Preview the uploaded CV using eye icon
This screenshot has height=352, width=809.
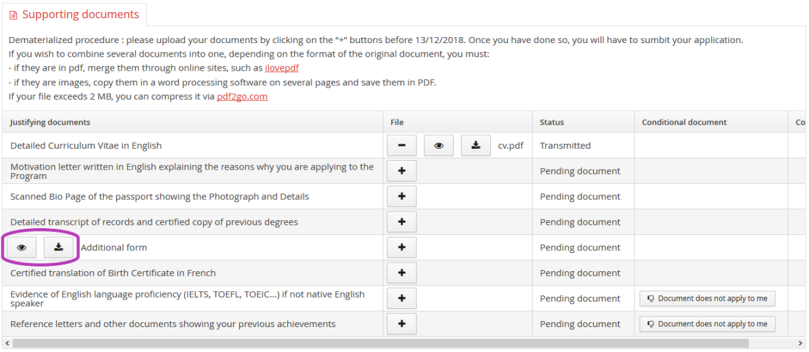(439, 145)
